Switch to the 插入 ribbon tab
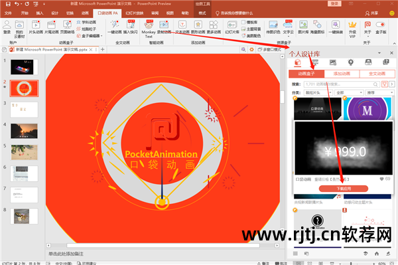Image resolution: width=398 pixels, height=265 pixels. coord(40,13)
